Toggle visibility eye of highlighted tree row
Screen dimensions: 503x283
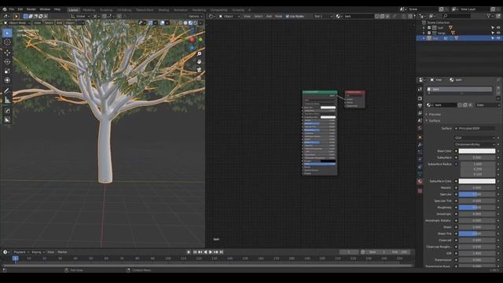click(x=498, y=39)
